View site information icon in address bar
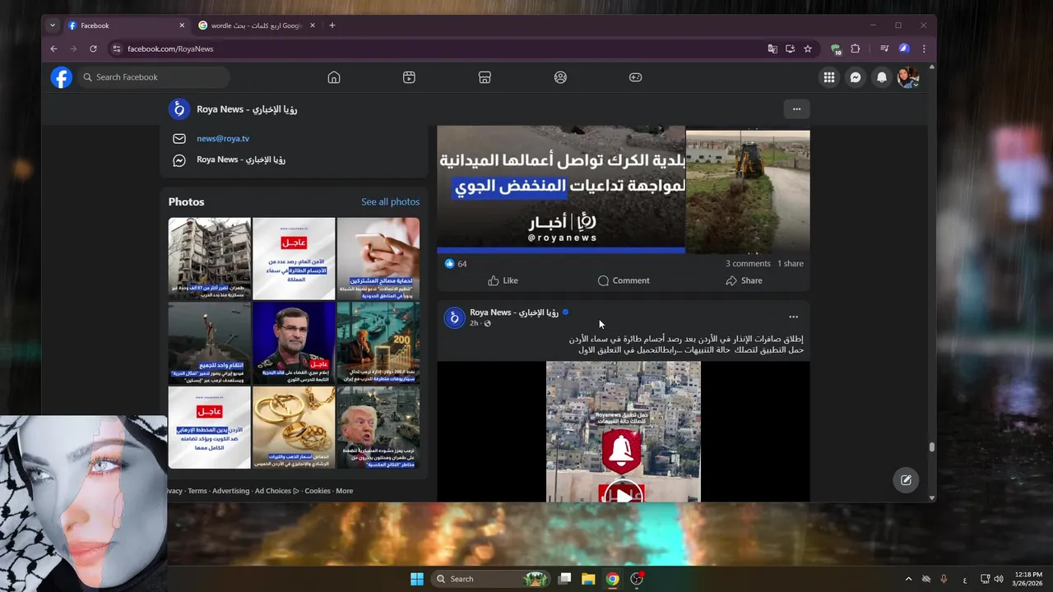This screenshot has width=1053, height=592. coord(117,49)
